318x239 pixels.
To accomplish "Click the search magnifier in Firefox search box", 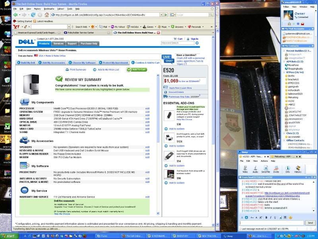I will tap(211, 15).
